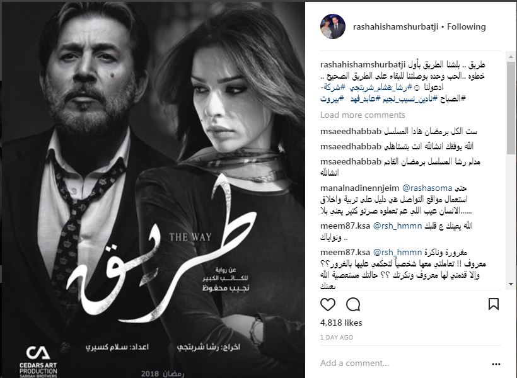Click the The Way poster image
The height and width of the screenshot is (378, 517).
tap(153, 189)
